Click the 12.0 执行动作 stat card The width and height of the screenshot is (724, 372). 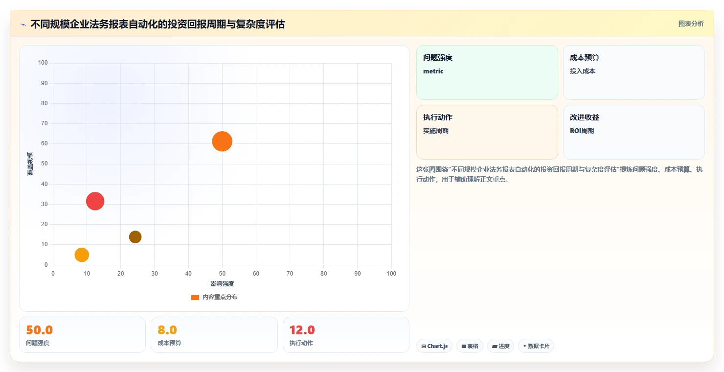click(x=346, y=335)
